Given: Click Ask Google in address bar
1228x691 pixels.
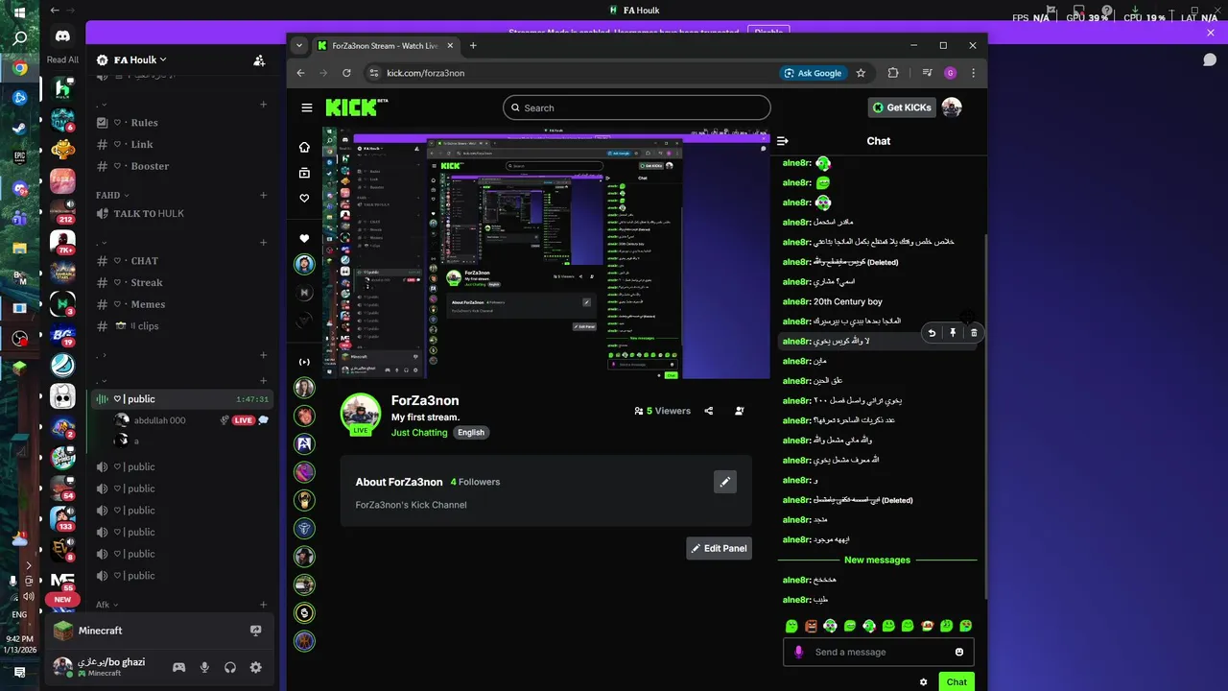Looking at the screenshot, I should pyautogui.click(x=813, y=73).
